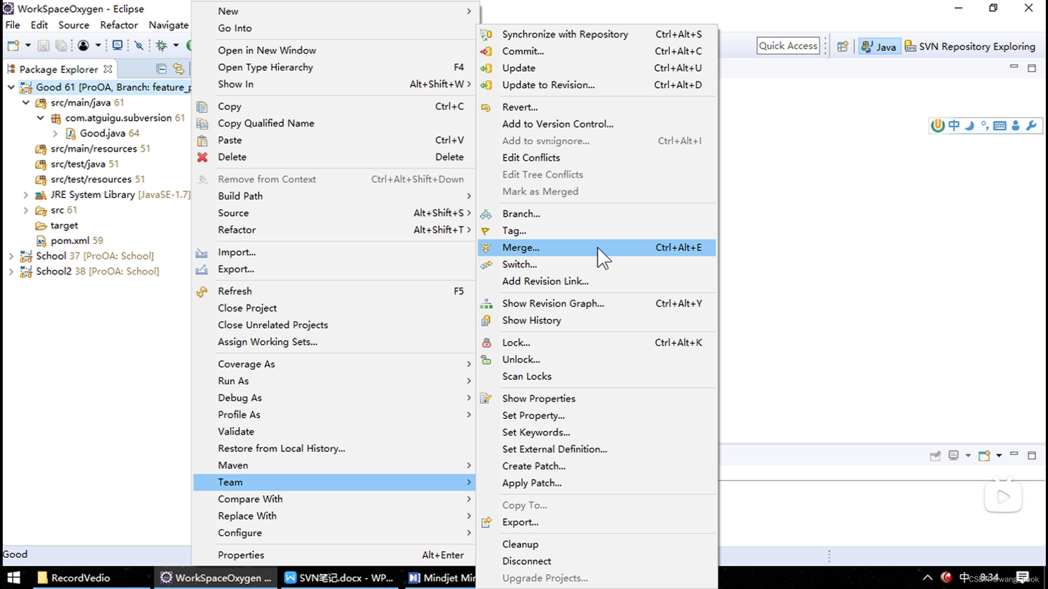Switch to Java perspective
The height and width of the screenshot is (589, 1048).
point(878,46)
